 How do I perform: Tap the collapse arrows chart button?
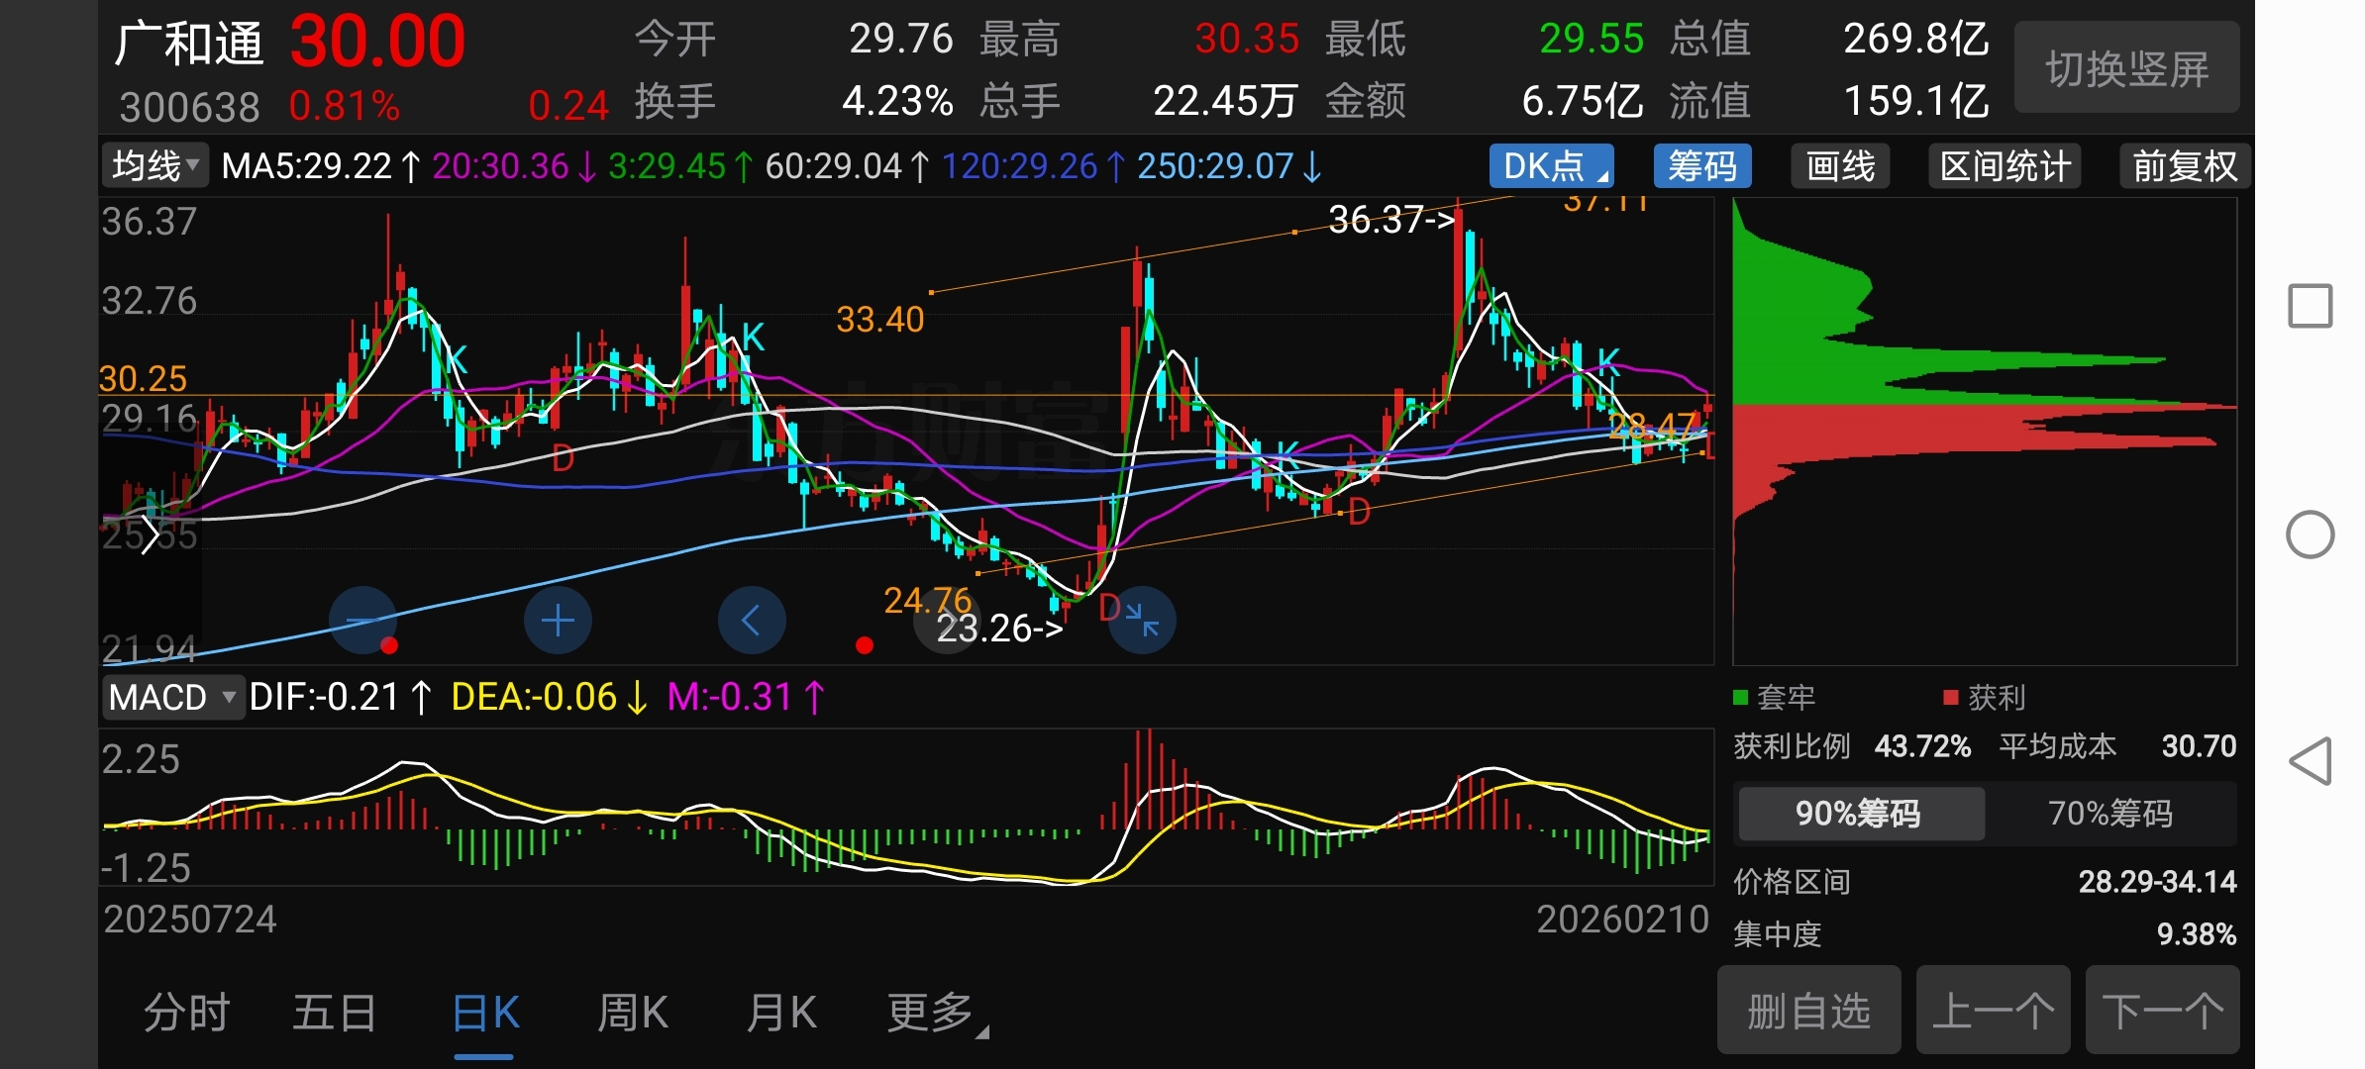tap(1142, 621)
